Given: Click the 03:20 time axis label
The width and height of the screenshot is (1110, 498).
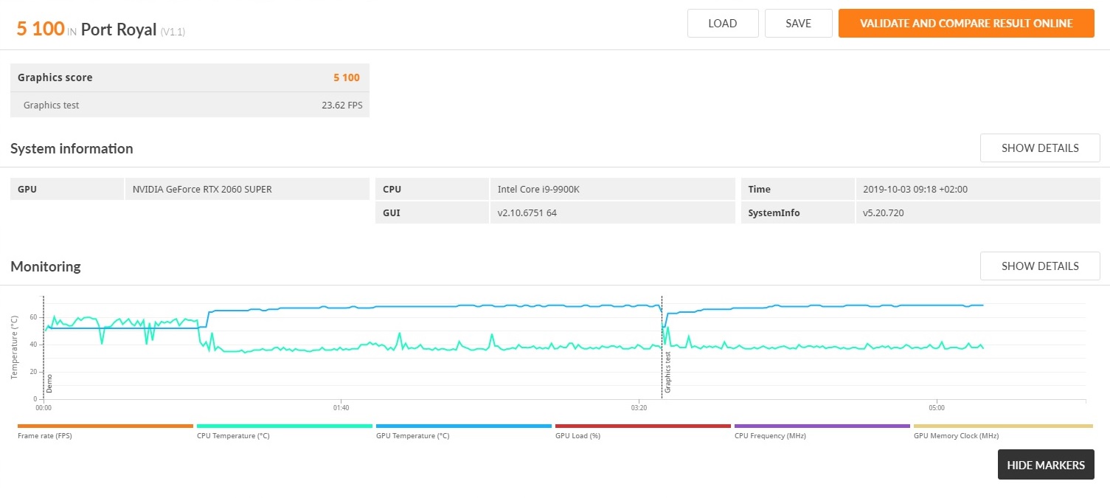Looking at the screenshot, I should click(639, 407).
